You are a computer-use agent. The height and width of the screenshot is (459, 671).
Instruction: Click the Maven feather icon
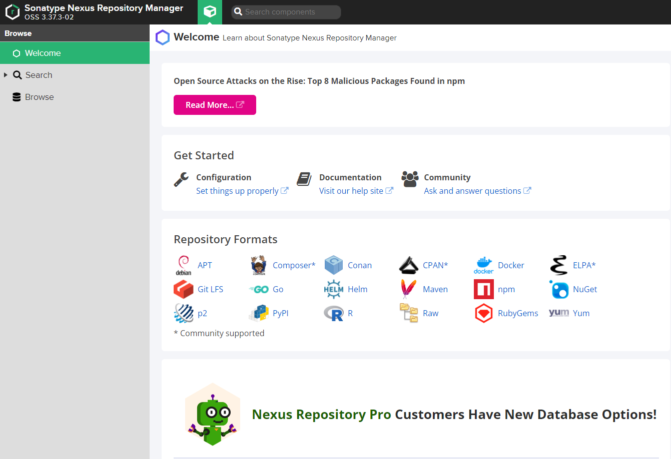408,289
